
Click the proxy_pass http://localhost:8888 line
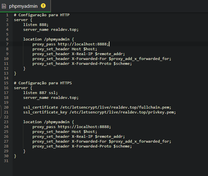coord(71,44)
